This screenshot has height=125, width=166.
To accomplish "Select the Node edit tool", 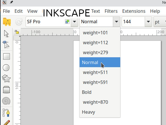I will (6, 45).
